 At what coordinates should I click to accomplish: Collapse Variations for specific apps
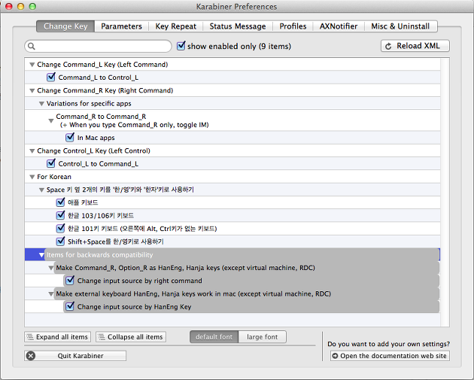(41, 104)
